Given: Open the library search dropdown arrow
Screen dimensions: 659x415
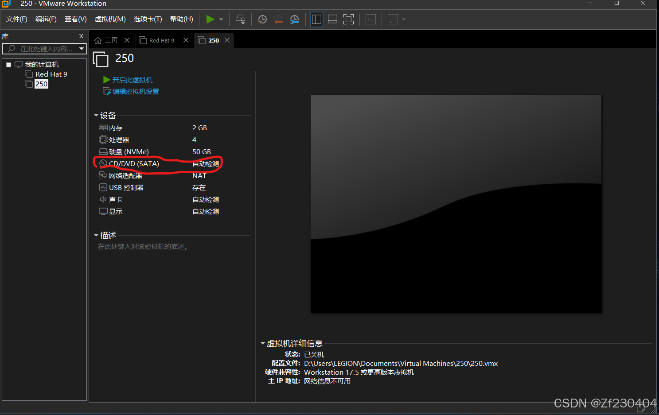Looking at the screenshot, I should coord(82,49).
